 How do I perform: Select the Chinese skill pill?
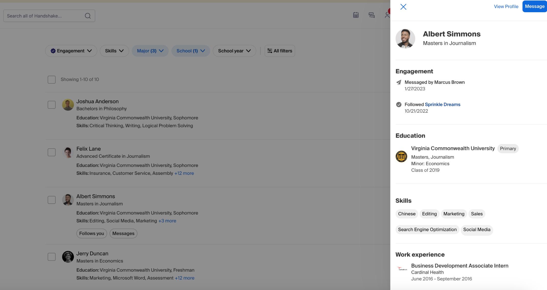(x=407, y=214)
